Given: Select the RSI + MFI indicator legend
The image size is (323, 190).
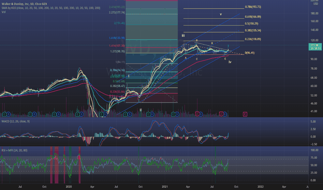Looking at the screenshot, I should tap(15, 150).
